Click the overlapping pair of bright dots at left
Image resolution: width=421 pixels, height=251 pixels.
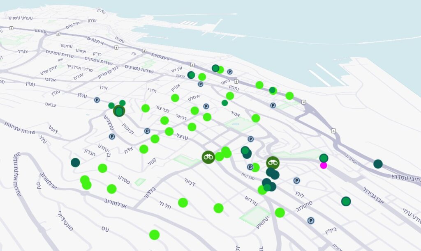point(86,182)
